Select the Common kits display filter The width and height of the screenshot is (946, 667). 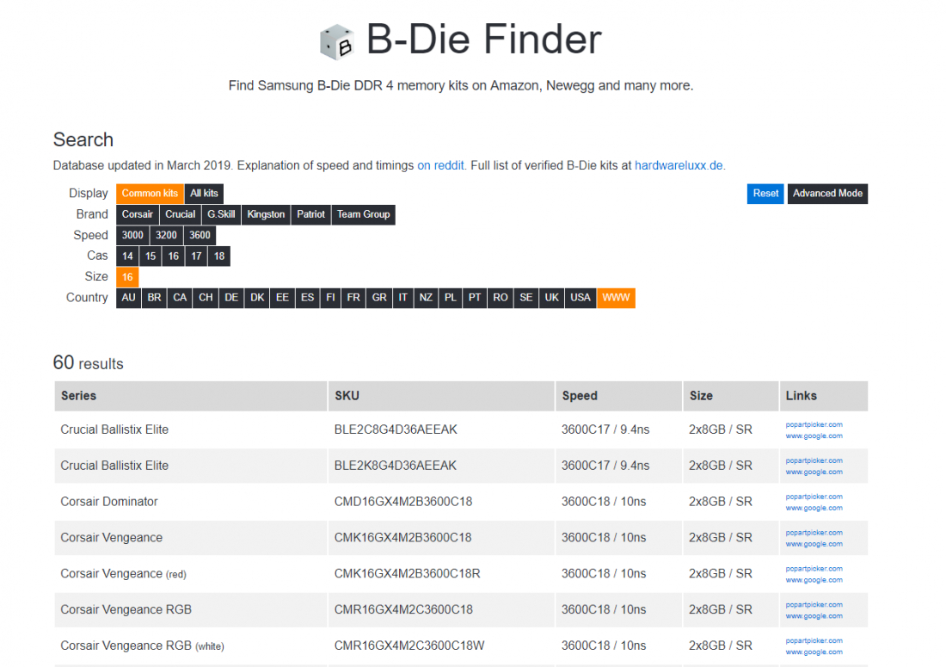coord(150,193)
